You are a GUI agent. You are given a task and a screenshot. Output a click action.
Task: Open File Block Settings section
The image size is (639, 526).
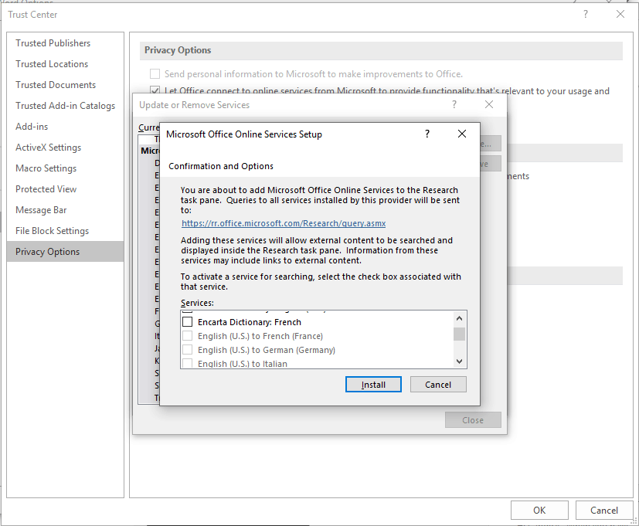pos(65,231)
